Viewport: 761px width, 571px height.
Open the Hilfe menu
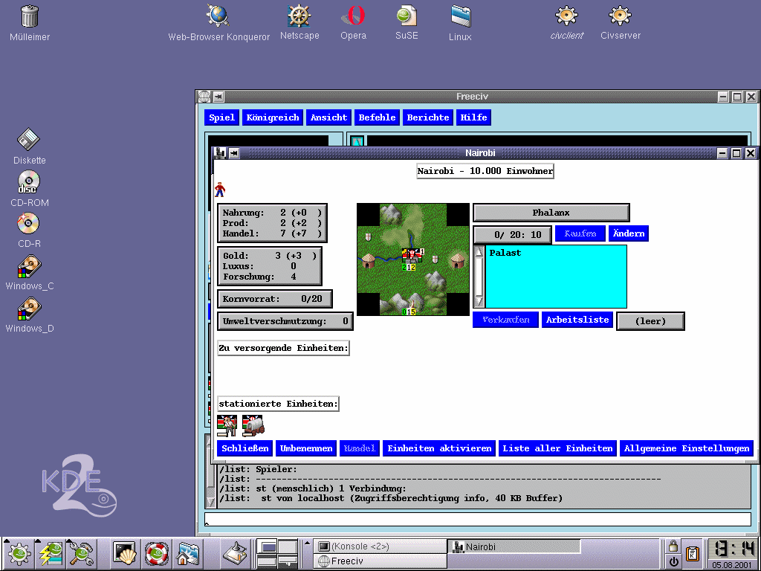coord(473,117)
